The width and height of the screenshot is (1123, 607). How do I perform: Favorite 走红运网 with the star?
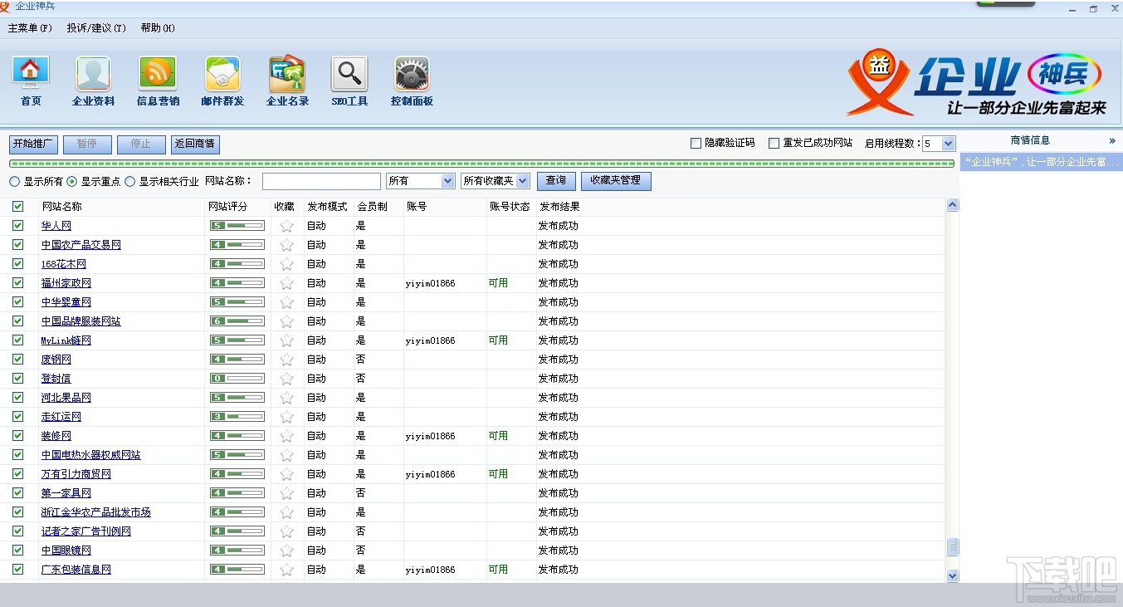coord(286,417)
